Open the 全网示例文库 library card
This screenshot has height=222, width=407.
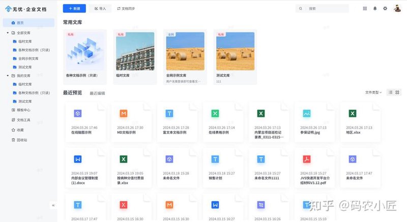185,57
